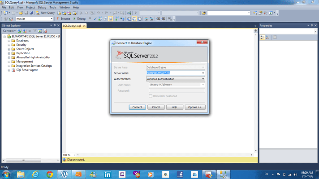
Task: Click the Categorized icon in Properties panel
Action: point(263,37)
